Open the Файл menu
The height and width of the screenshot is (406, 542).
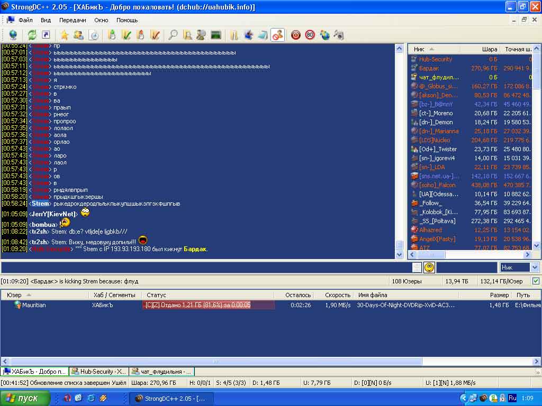[25, 20]
